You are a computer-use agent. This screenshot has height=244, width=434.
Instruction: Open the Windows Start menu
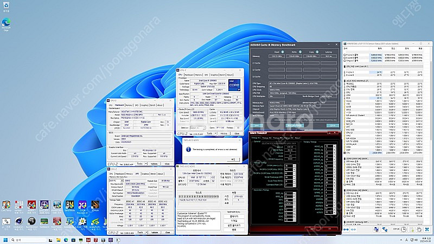[5, 240]
